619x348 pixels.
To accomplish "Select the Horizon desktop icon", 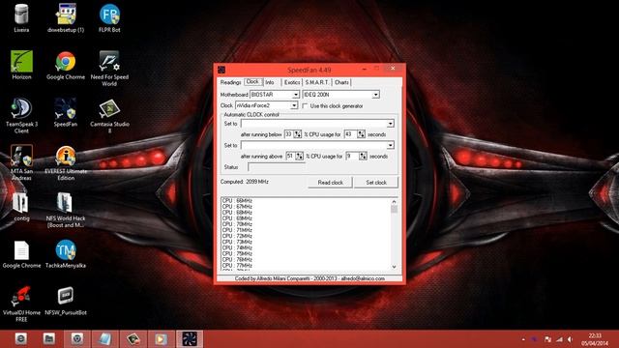I will tap(21, 65).
